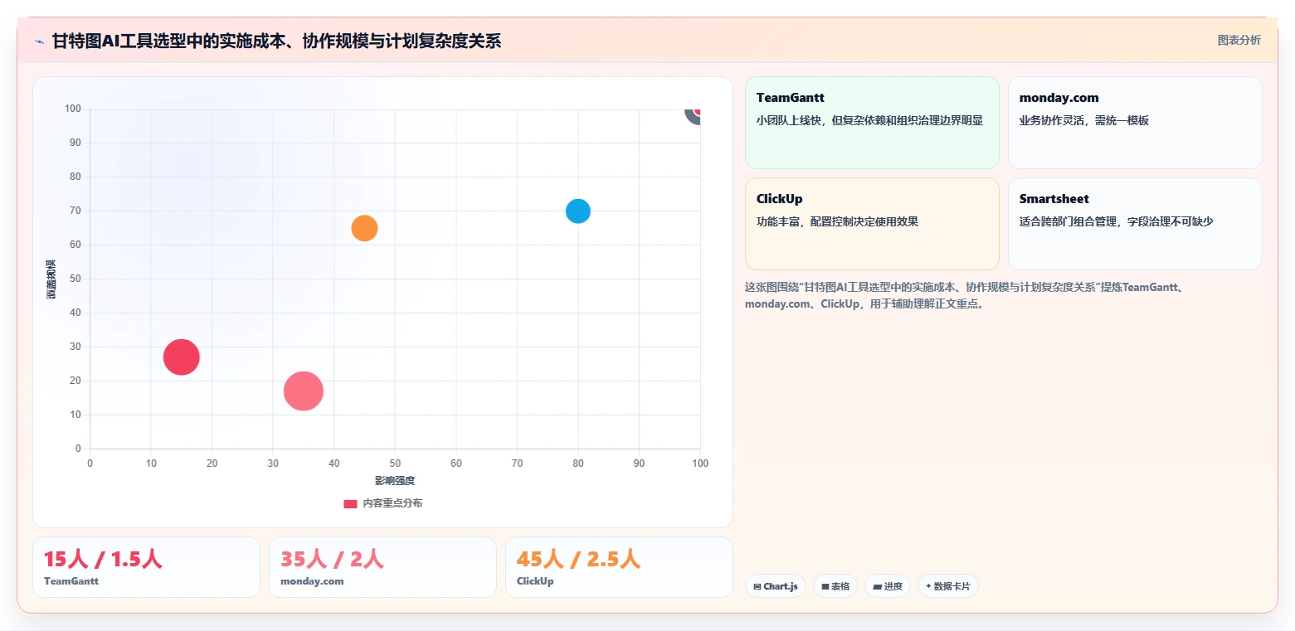Click the TeamGantt label under 15人 stat
Viewport: 1295px width, 631px height.
click(x=71, y=581)
